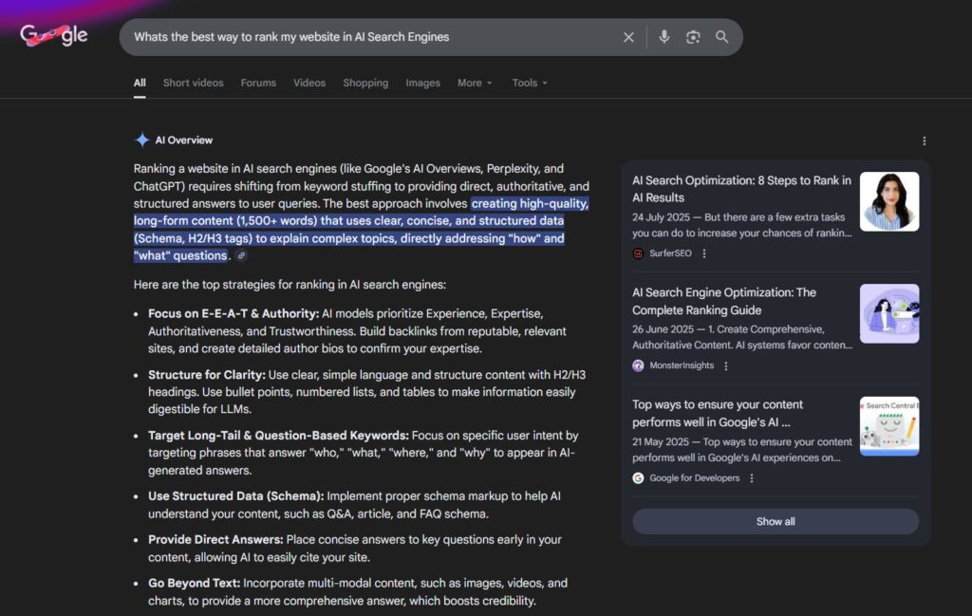
Task: Start a voice search with the microphone icon
Action: tap(664, 36)
